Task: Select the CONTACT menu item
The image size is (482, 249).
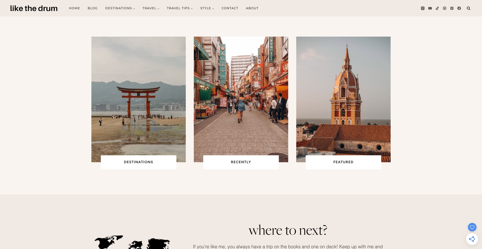Action: [230, 8]
